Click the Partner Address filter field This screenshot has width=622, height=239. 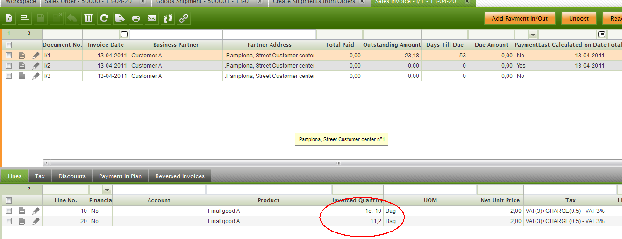point(269,35)
